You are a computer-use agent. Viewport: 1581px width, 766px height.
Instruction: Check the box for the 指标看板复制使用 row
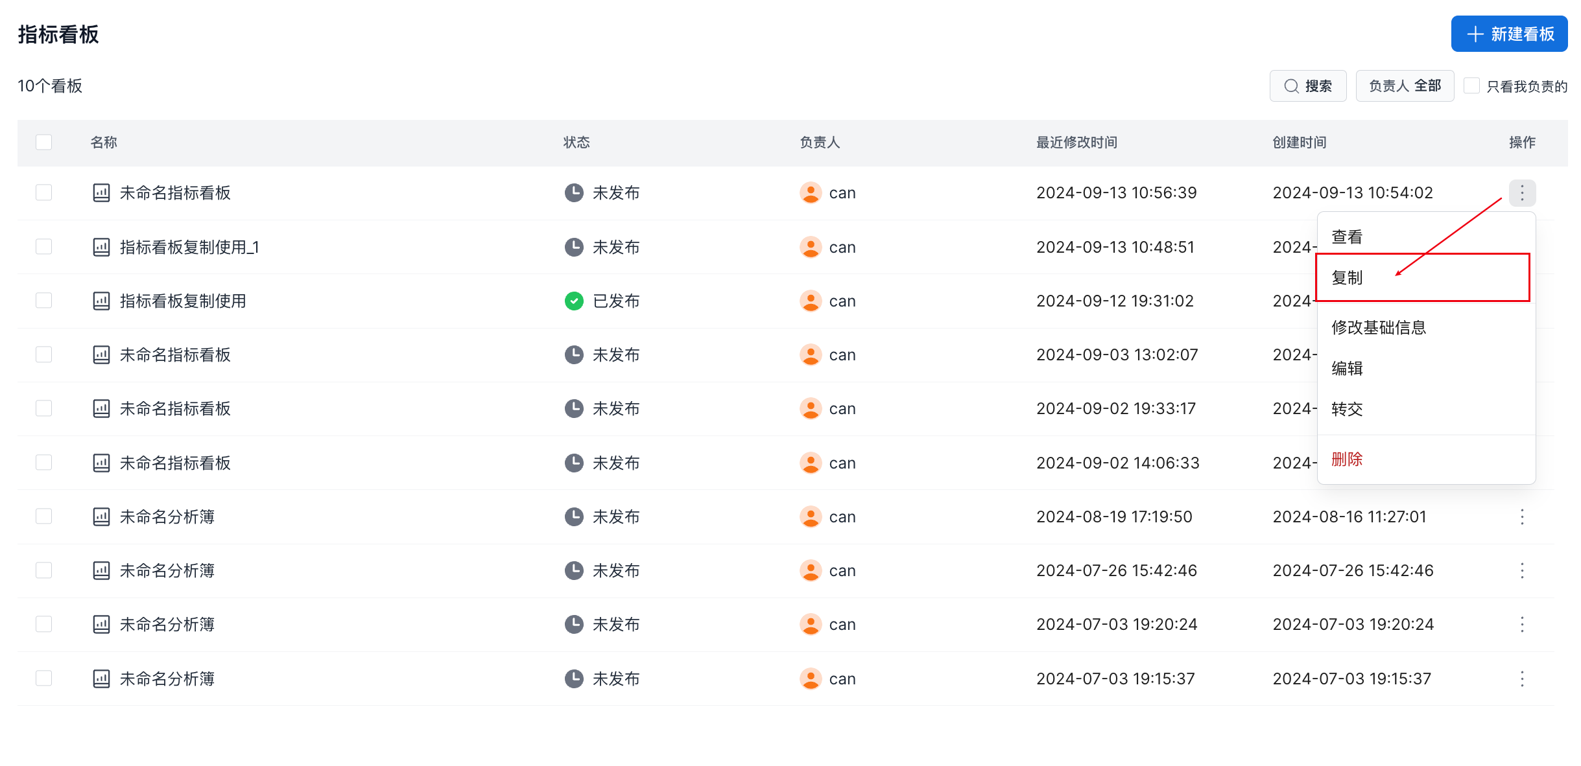coord(43,301)
